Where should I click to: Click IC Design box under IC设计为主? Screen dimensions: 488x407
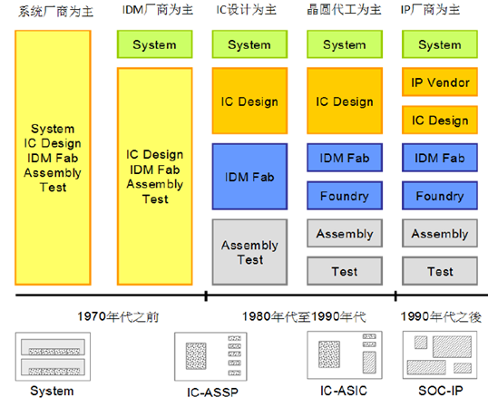coord(249,101)
